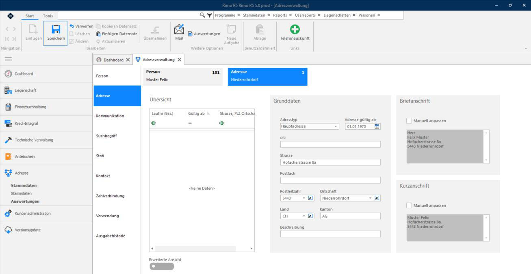Image resolution: width=531 pixels, height=274 pixels.
Task: Click Stammdaten sub-link under Adresse
Action: (21, 193)
